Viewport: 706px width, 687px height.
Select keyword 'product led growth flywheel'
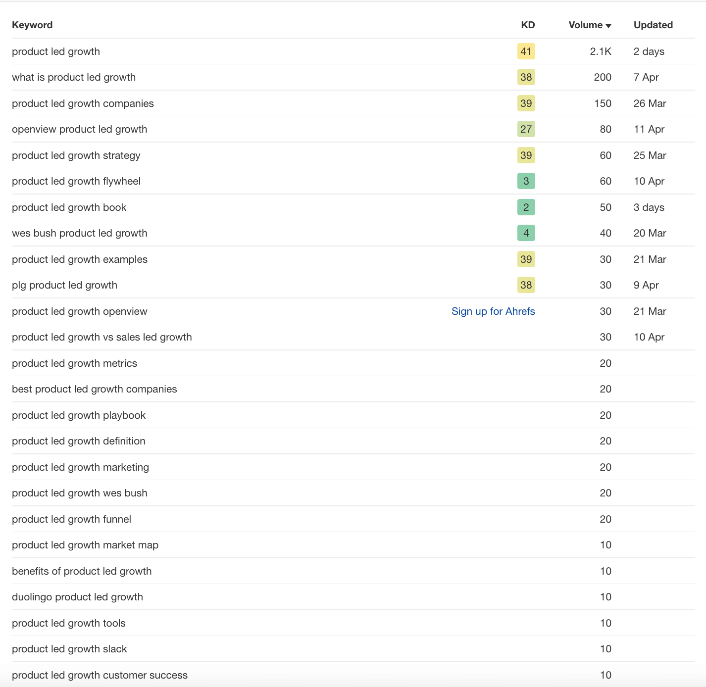[76, 181]
